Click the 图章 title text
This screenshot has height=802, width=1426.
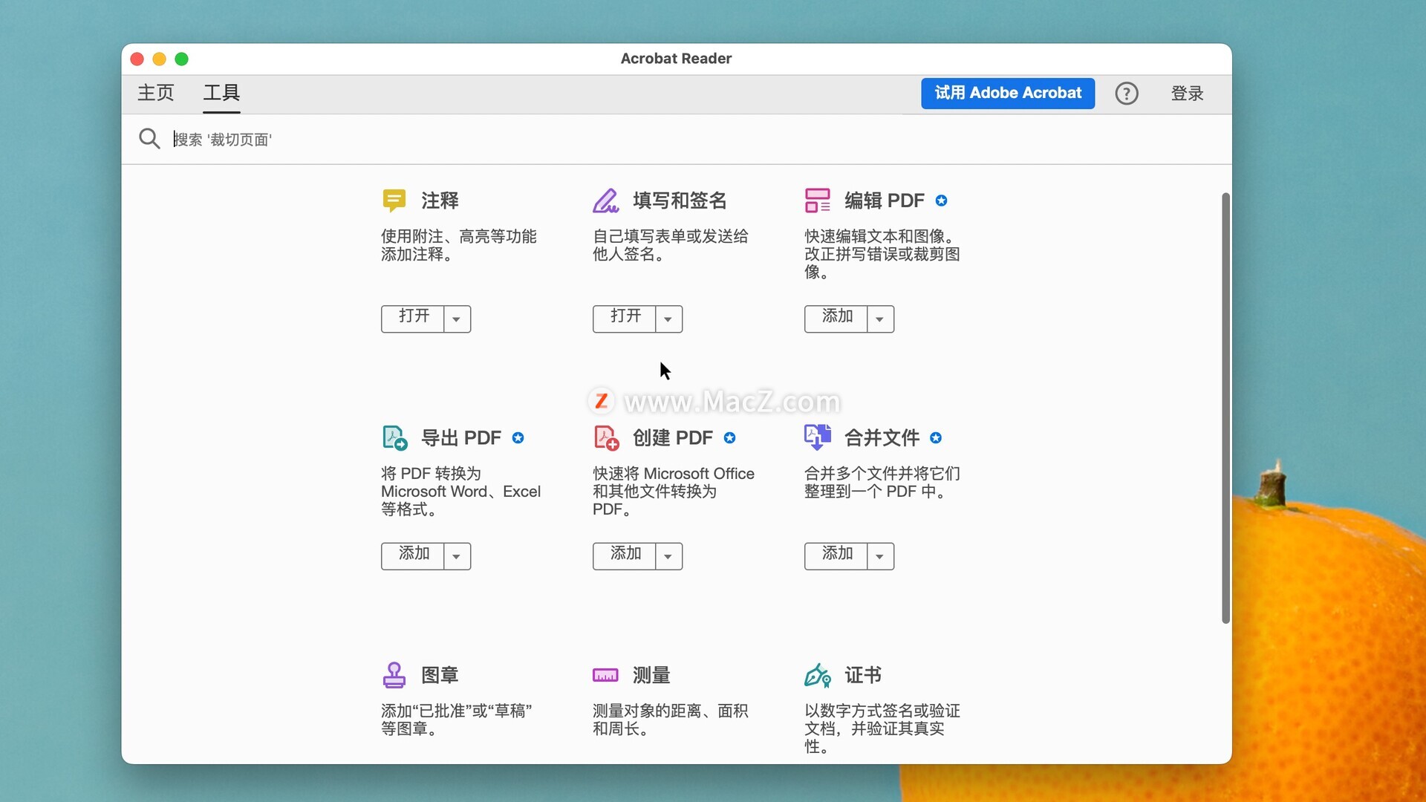[440, 675]
